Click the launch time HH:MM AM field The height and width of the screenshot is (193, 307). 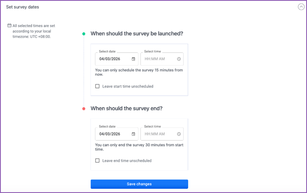coord(158,59)
